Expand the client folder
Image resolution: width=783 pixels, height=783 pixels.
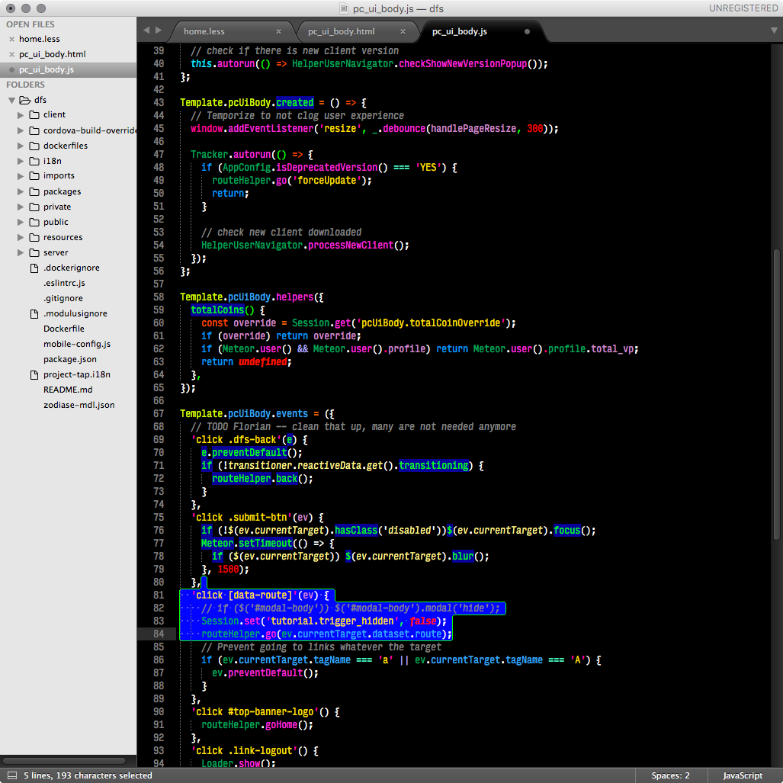tap(21, 115)
